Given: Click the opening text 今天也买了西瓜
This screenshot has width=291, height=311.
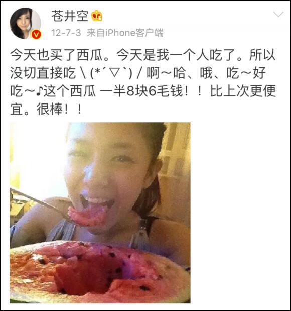Looking at the screenshot, I should [x=57, y=55].
